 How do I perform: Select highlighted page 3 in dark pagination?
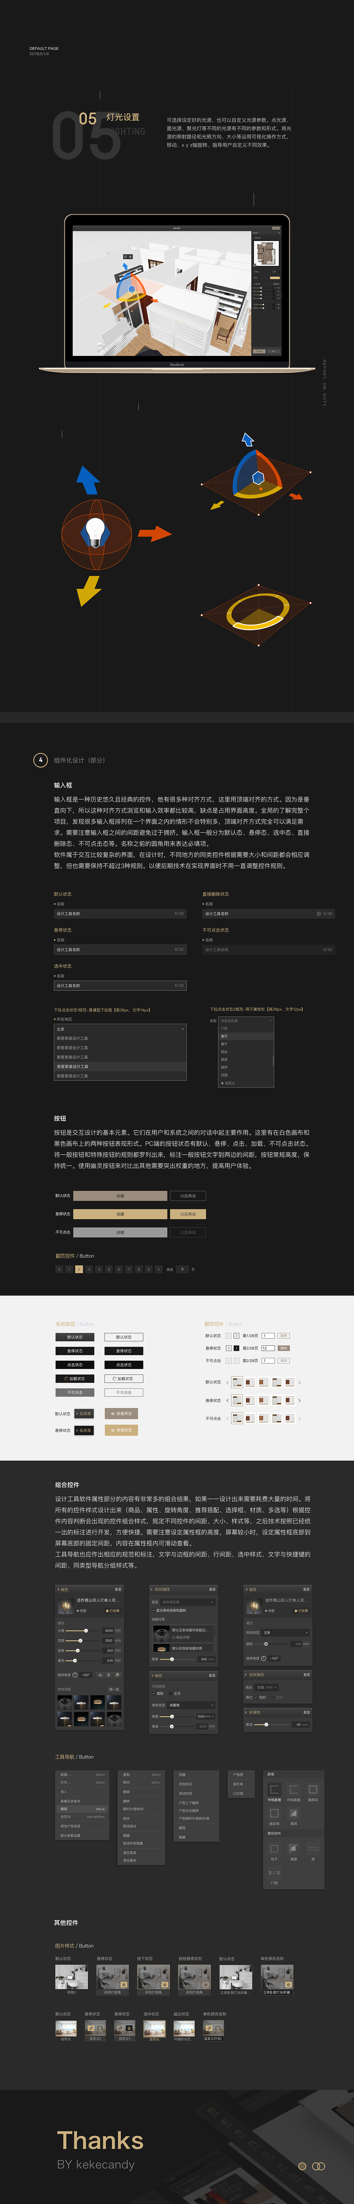click(80, 1270)
